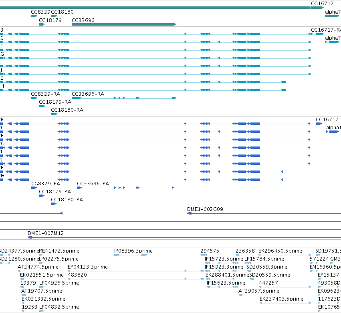Click the IP08396.3prime EST label
341x313 pixels.
(133, 251)
